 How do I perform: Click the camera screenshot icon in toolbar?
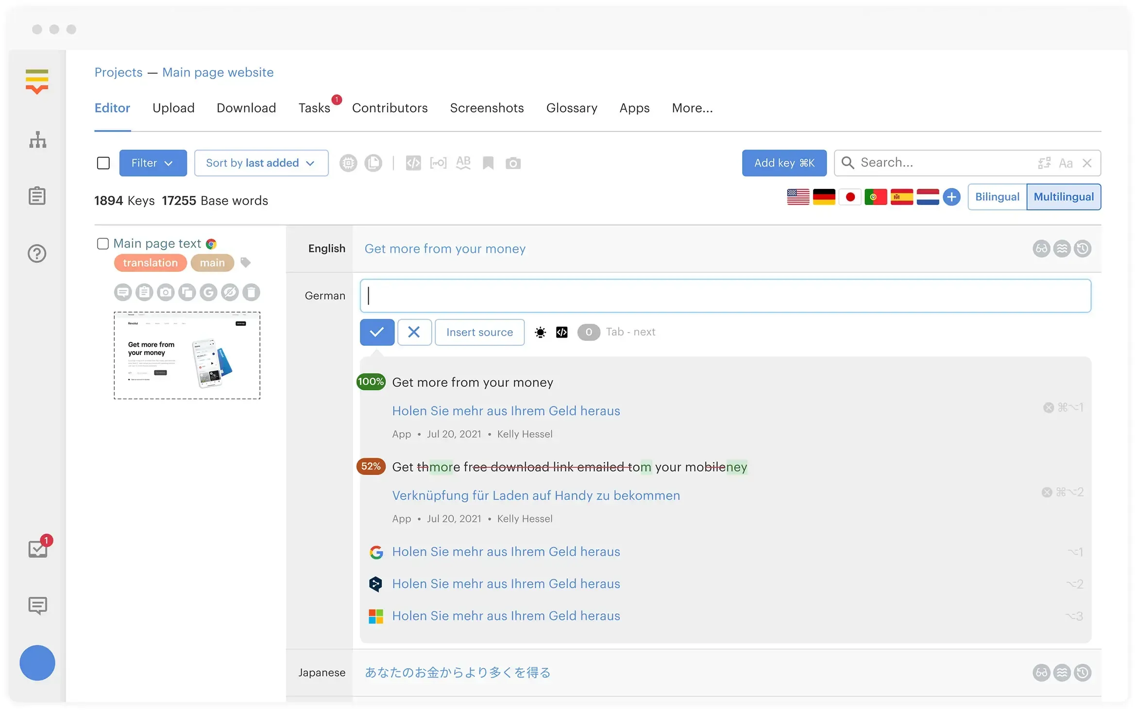[513, 163]
